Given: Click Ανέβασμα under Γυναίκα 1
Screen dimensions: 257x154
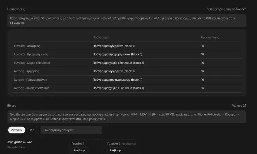Looking at the screenshot, I should point(80,150).
